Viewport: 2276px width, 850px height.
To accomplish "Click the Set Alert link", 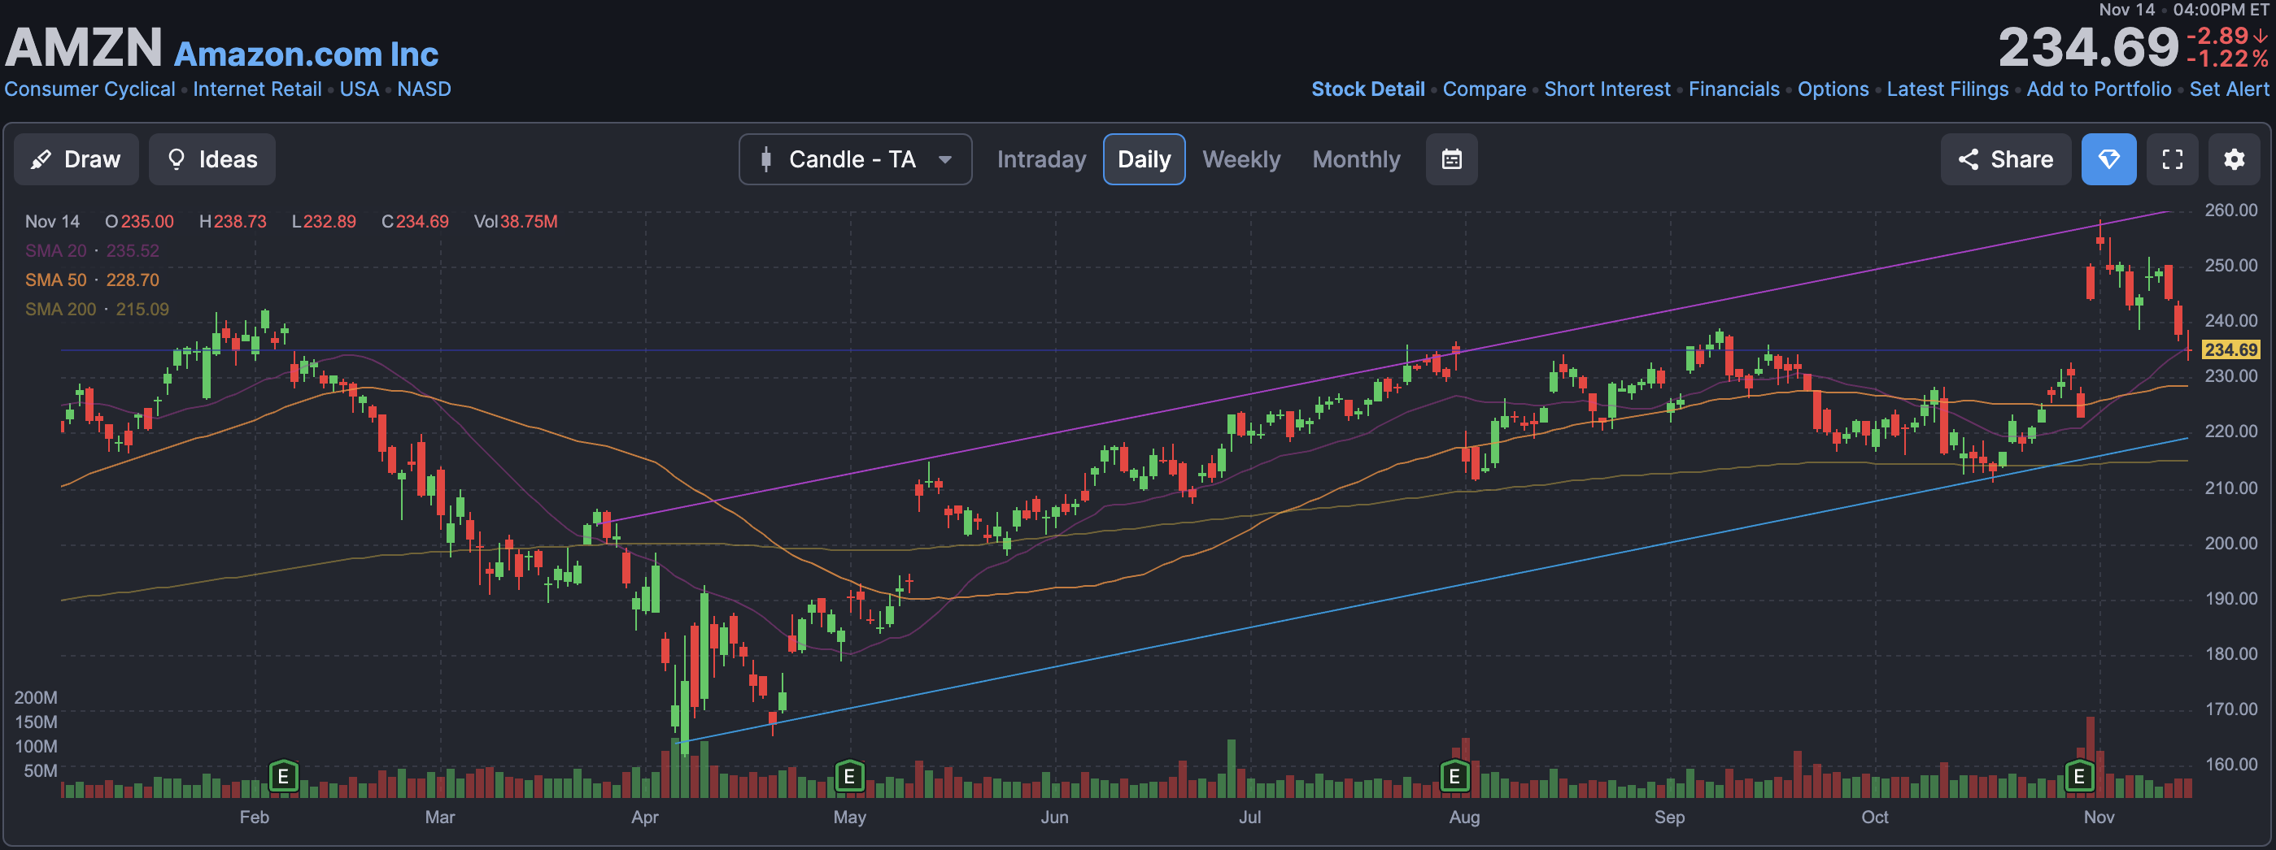I will 2229,89.
